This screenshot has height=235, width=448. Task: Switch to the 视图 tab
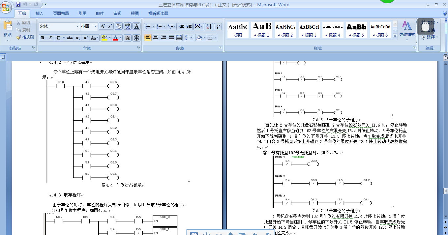(x=135, y=14)
